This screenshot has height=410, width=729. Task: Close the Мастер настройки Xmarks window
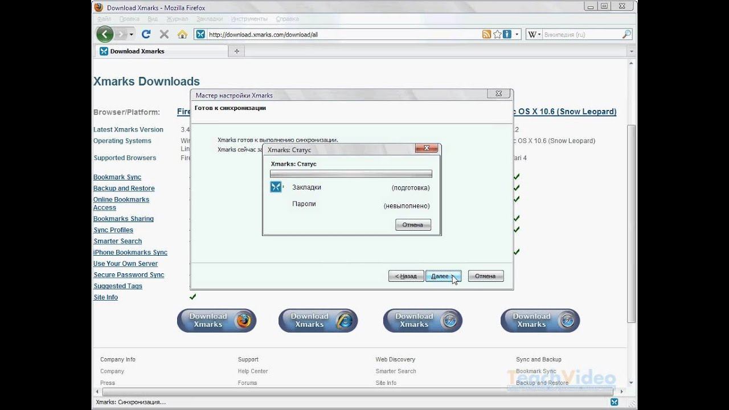click(x=498, y=94)
